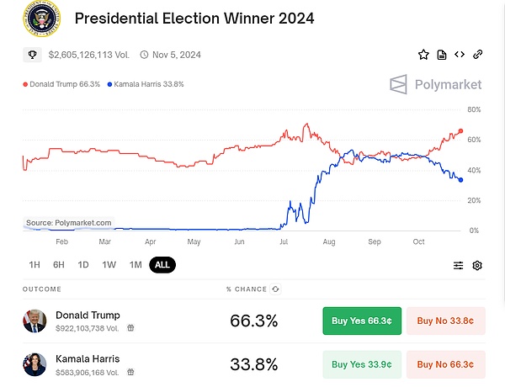505x387 pixels.
Task: Click refresh icon beside % Chance
Action: point(275,289)
